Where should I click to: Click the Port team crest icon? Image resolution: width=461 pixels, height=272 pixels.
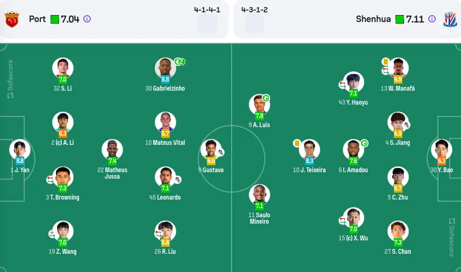[x=12, y=19]
